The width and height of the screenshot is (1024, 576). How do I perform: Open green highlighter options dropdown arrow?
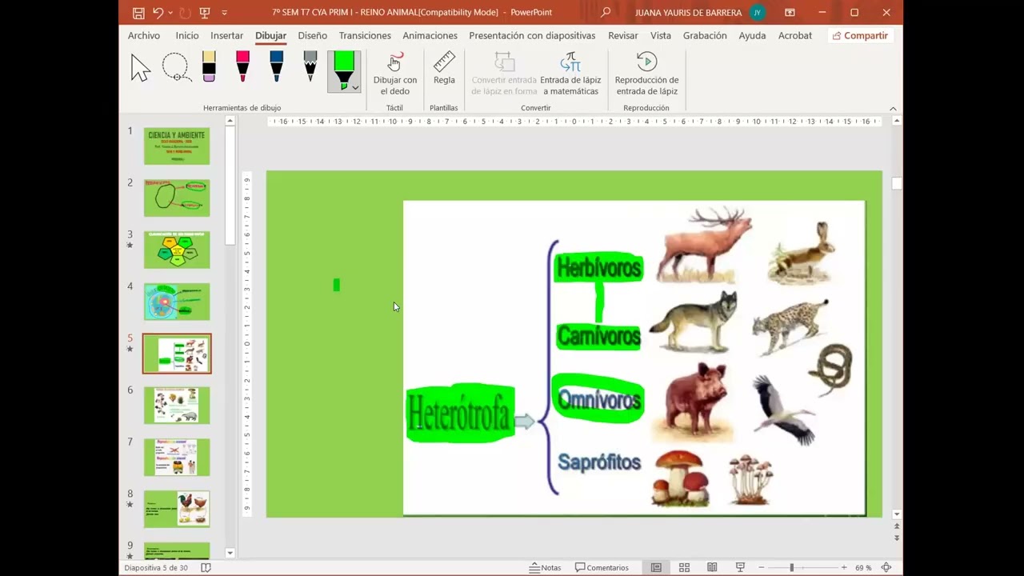click(x=355, y=87)
